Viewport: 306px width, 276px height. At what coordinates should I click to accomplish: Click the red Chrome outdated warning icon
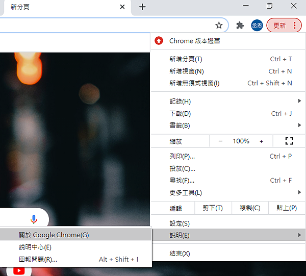159,41
